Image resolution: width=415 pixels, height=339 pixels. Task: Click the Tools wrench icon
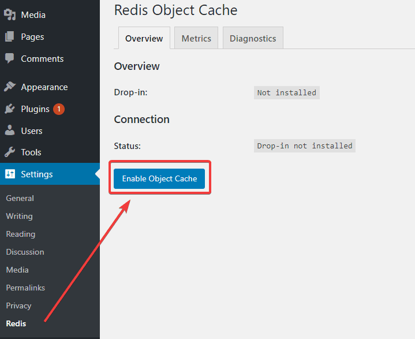[x=10, y=152]
